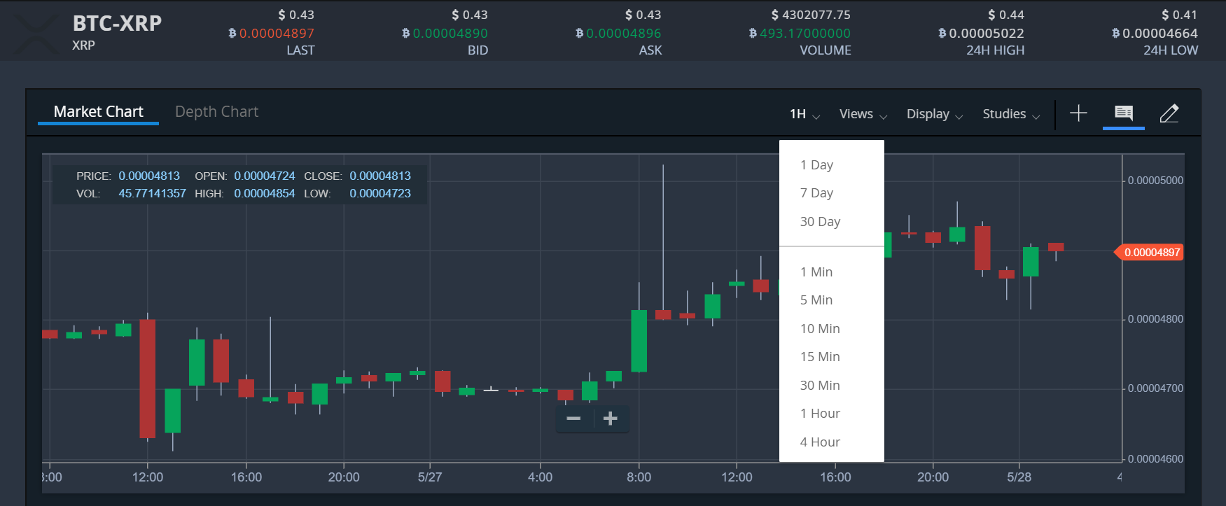Click the BID price 0.00004890
This screenshot has height=506, width=1226.
[x=450, y=33]
